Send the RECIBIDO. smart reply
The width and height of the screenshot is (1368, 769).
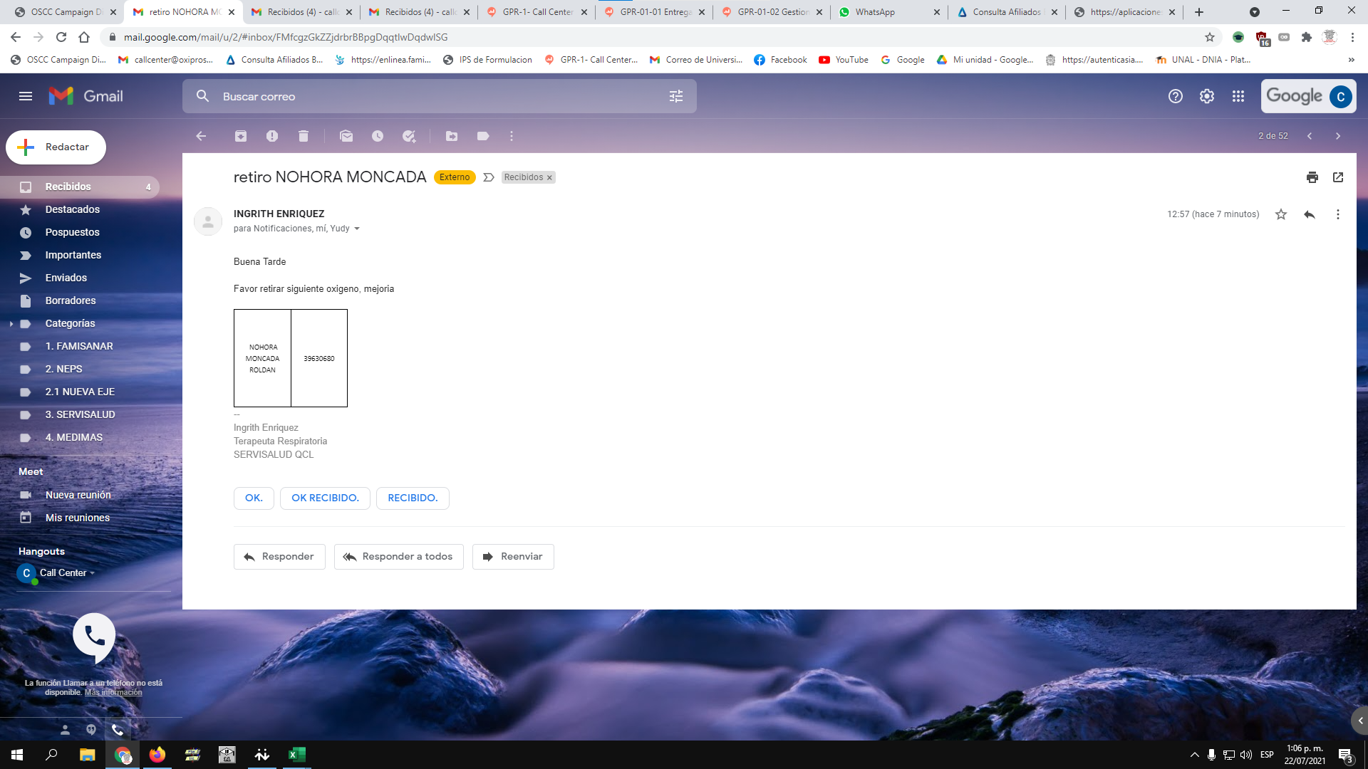[413, 498]
